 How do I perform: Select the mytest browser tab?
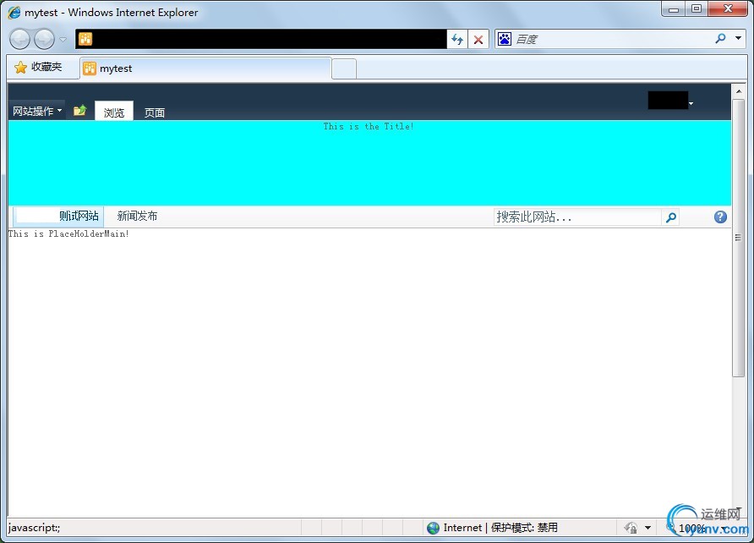coord(205,69)
